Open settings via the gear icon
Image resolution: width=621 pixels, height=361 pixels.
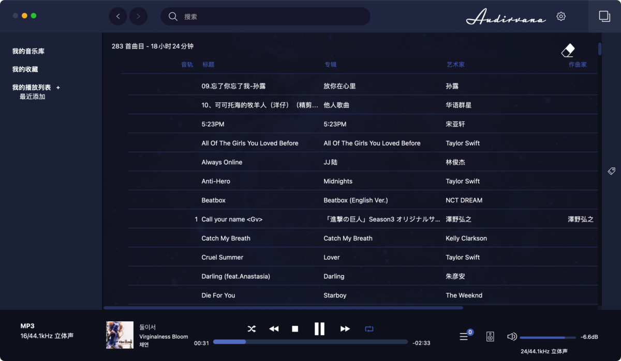(x=561, y=17)
